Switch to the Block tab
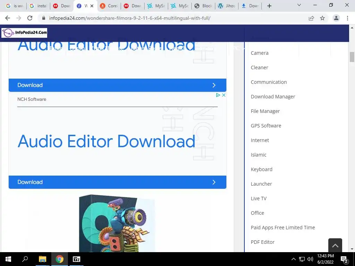This screenshot has width=355, height=266. point(203,6)
